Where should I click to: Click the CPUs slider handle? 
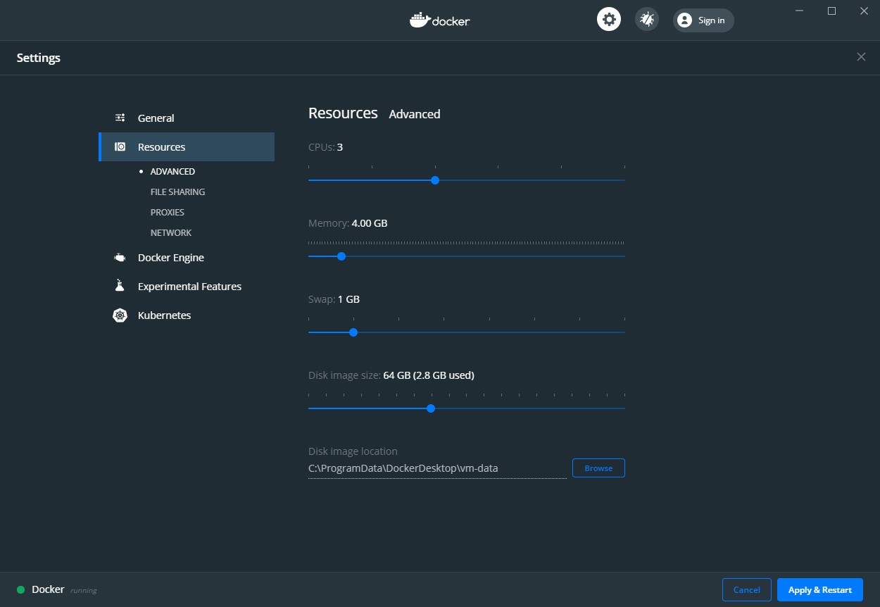coord(435,180)
